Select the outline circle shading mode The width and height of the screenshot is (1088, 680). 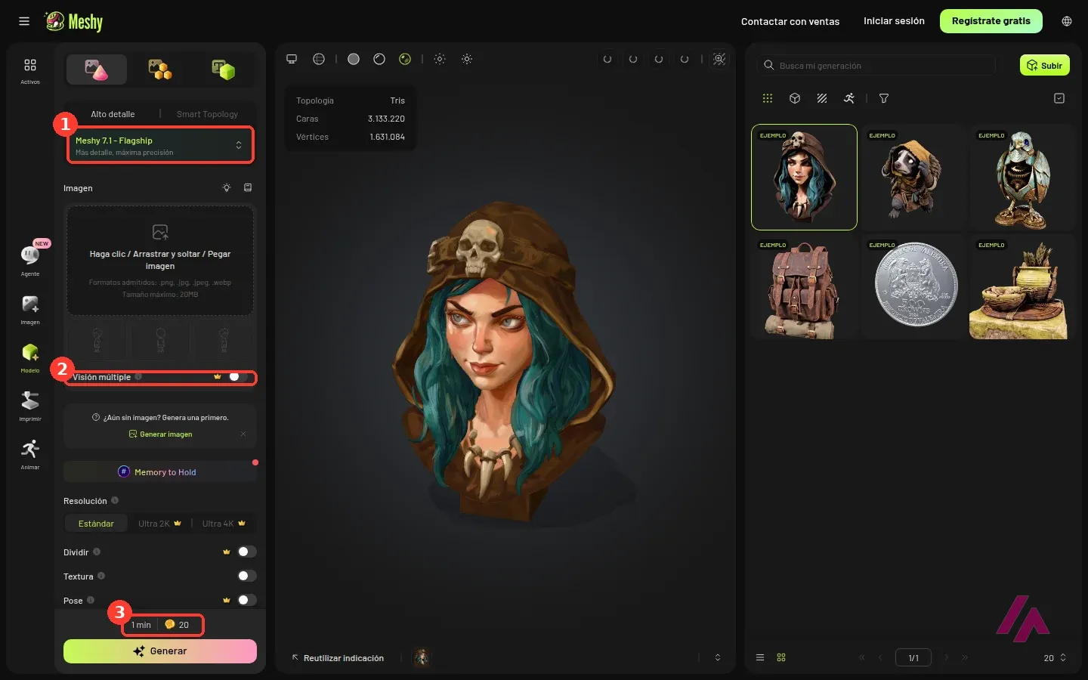pyautogui.click(x=379, y=59)
